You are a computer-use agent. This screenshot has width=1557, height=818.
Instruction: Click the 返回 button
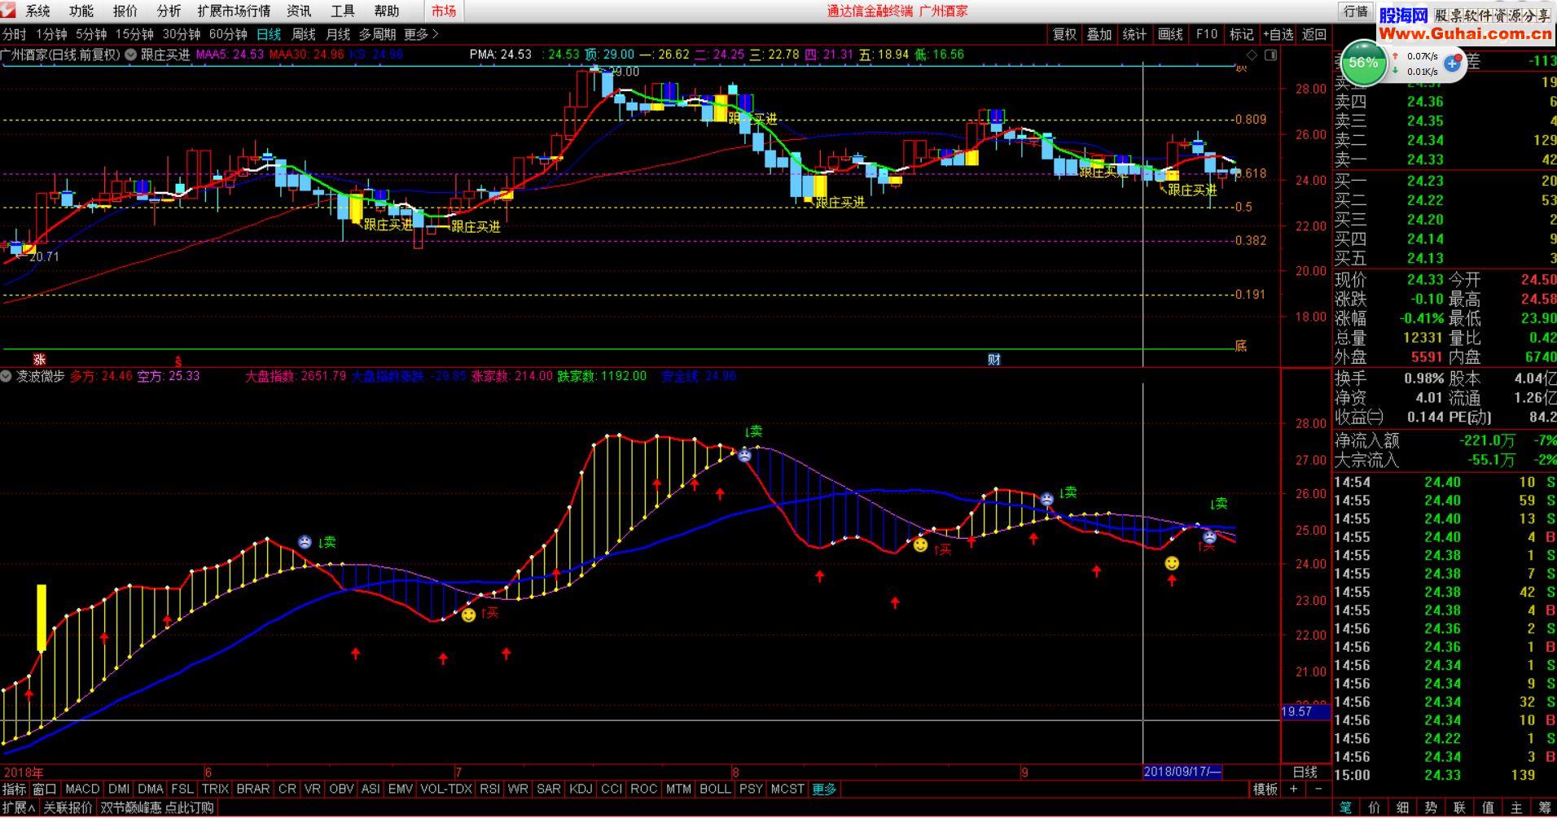pos(1314,34)
